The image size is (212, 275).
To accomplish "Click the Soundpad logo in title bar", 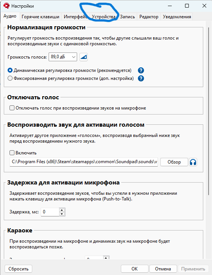I will [x=6, y=6].
